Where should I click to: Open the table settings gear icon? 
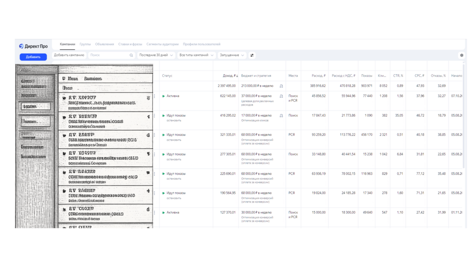coord(462,55)
